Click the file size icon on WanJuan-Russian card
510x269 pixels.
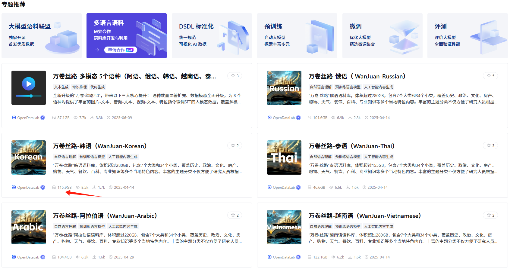pyautogui.click(x=310, y=118)
